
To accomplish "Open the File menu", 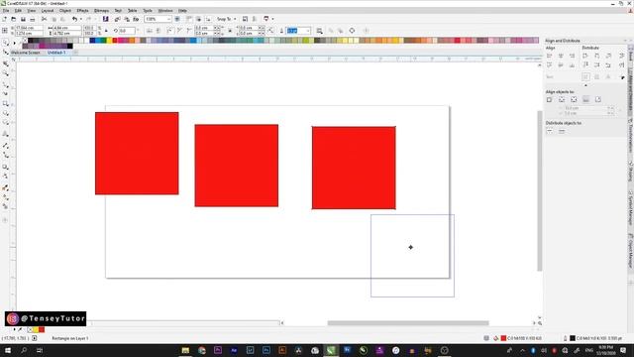I will (6, 11).
